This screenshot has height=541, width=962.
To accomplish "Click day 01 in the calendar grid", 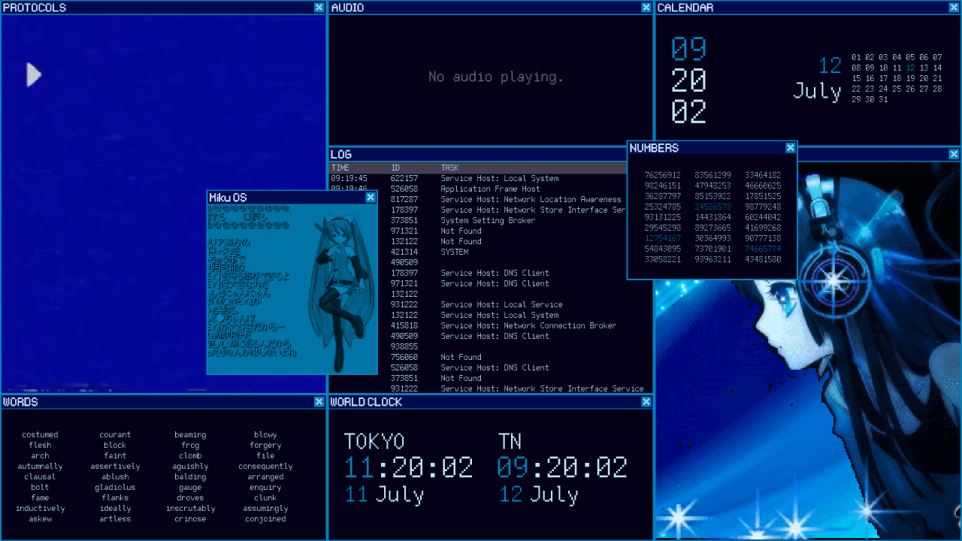I will tap(856, 57).
